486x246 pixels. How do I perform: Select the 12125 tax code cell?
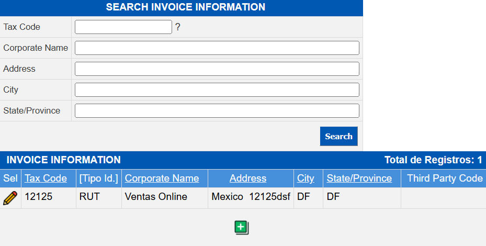(39, 197)
